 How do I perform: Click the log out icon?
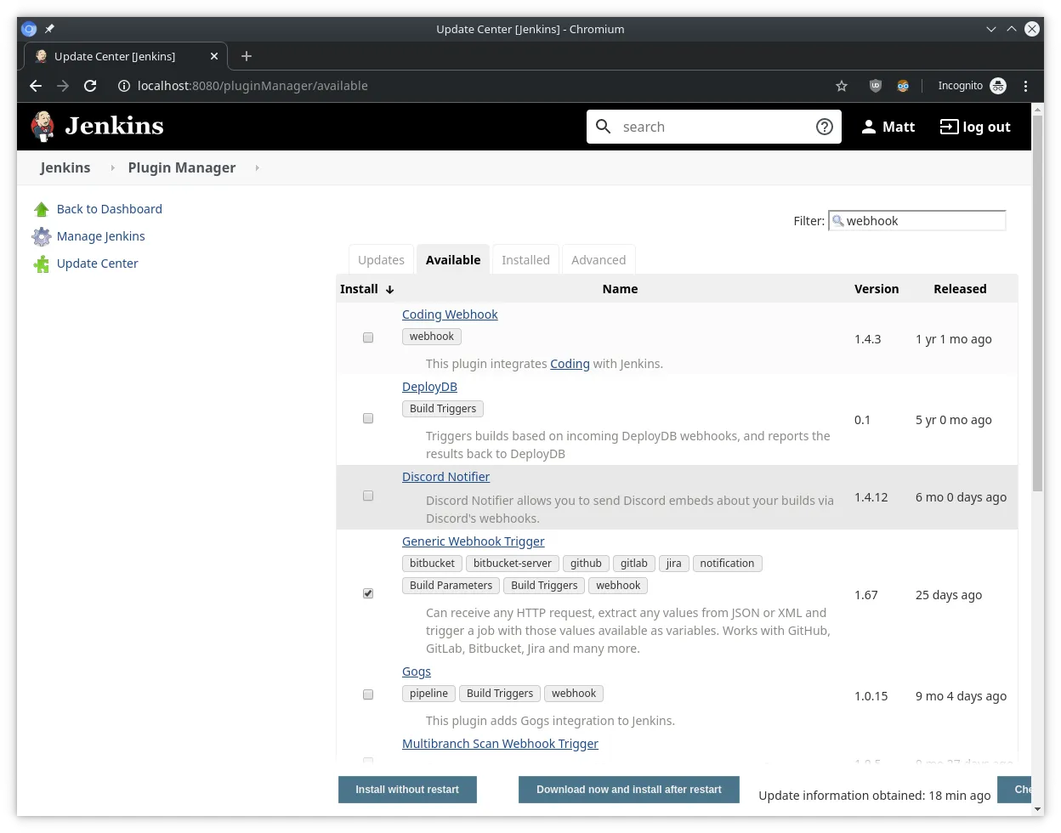[946, 126]
